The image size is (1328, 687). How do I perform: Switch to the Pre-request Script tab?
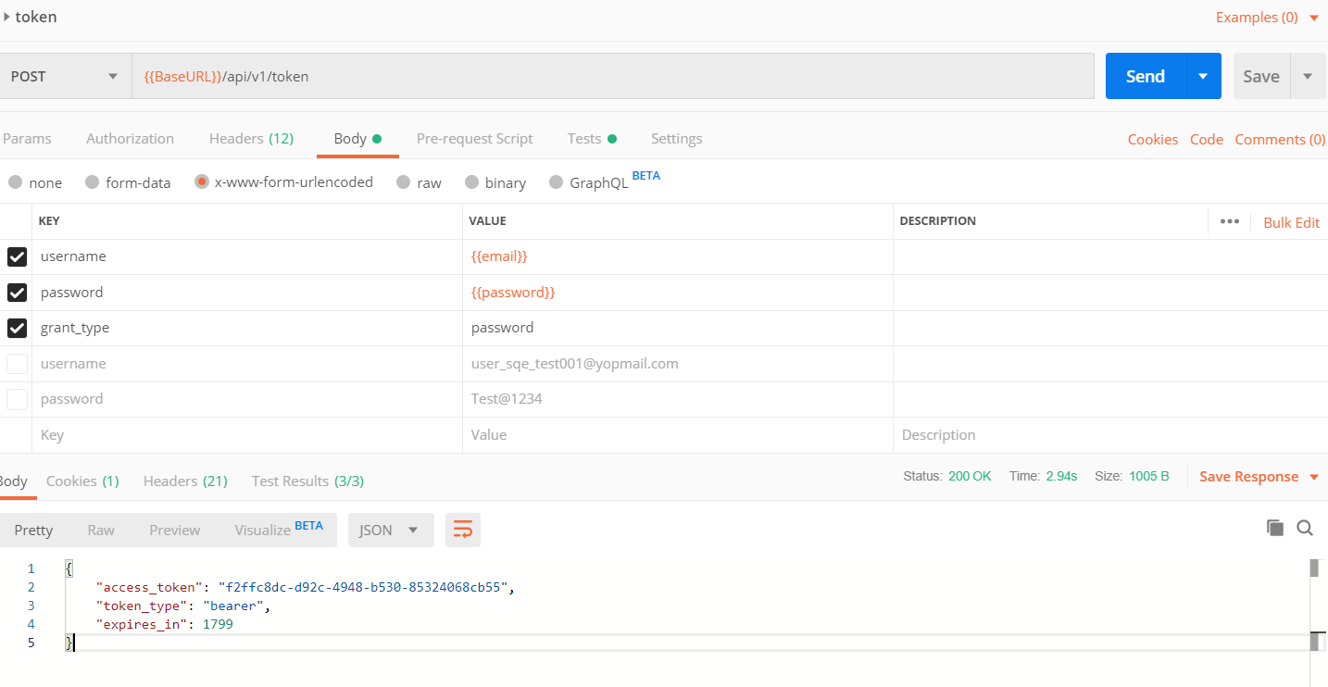pyautogui.click(x=474, y=139)
